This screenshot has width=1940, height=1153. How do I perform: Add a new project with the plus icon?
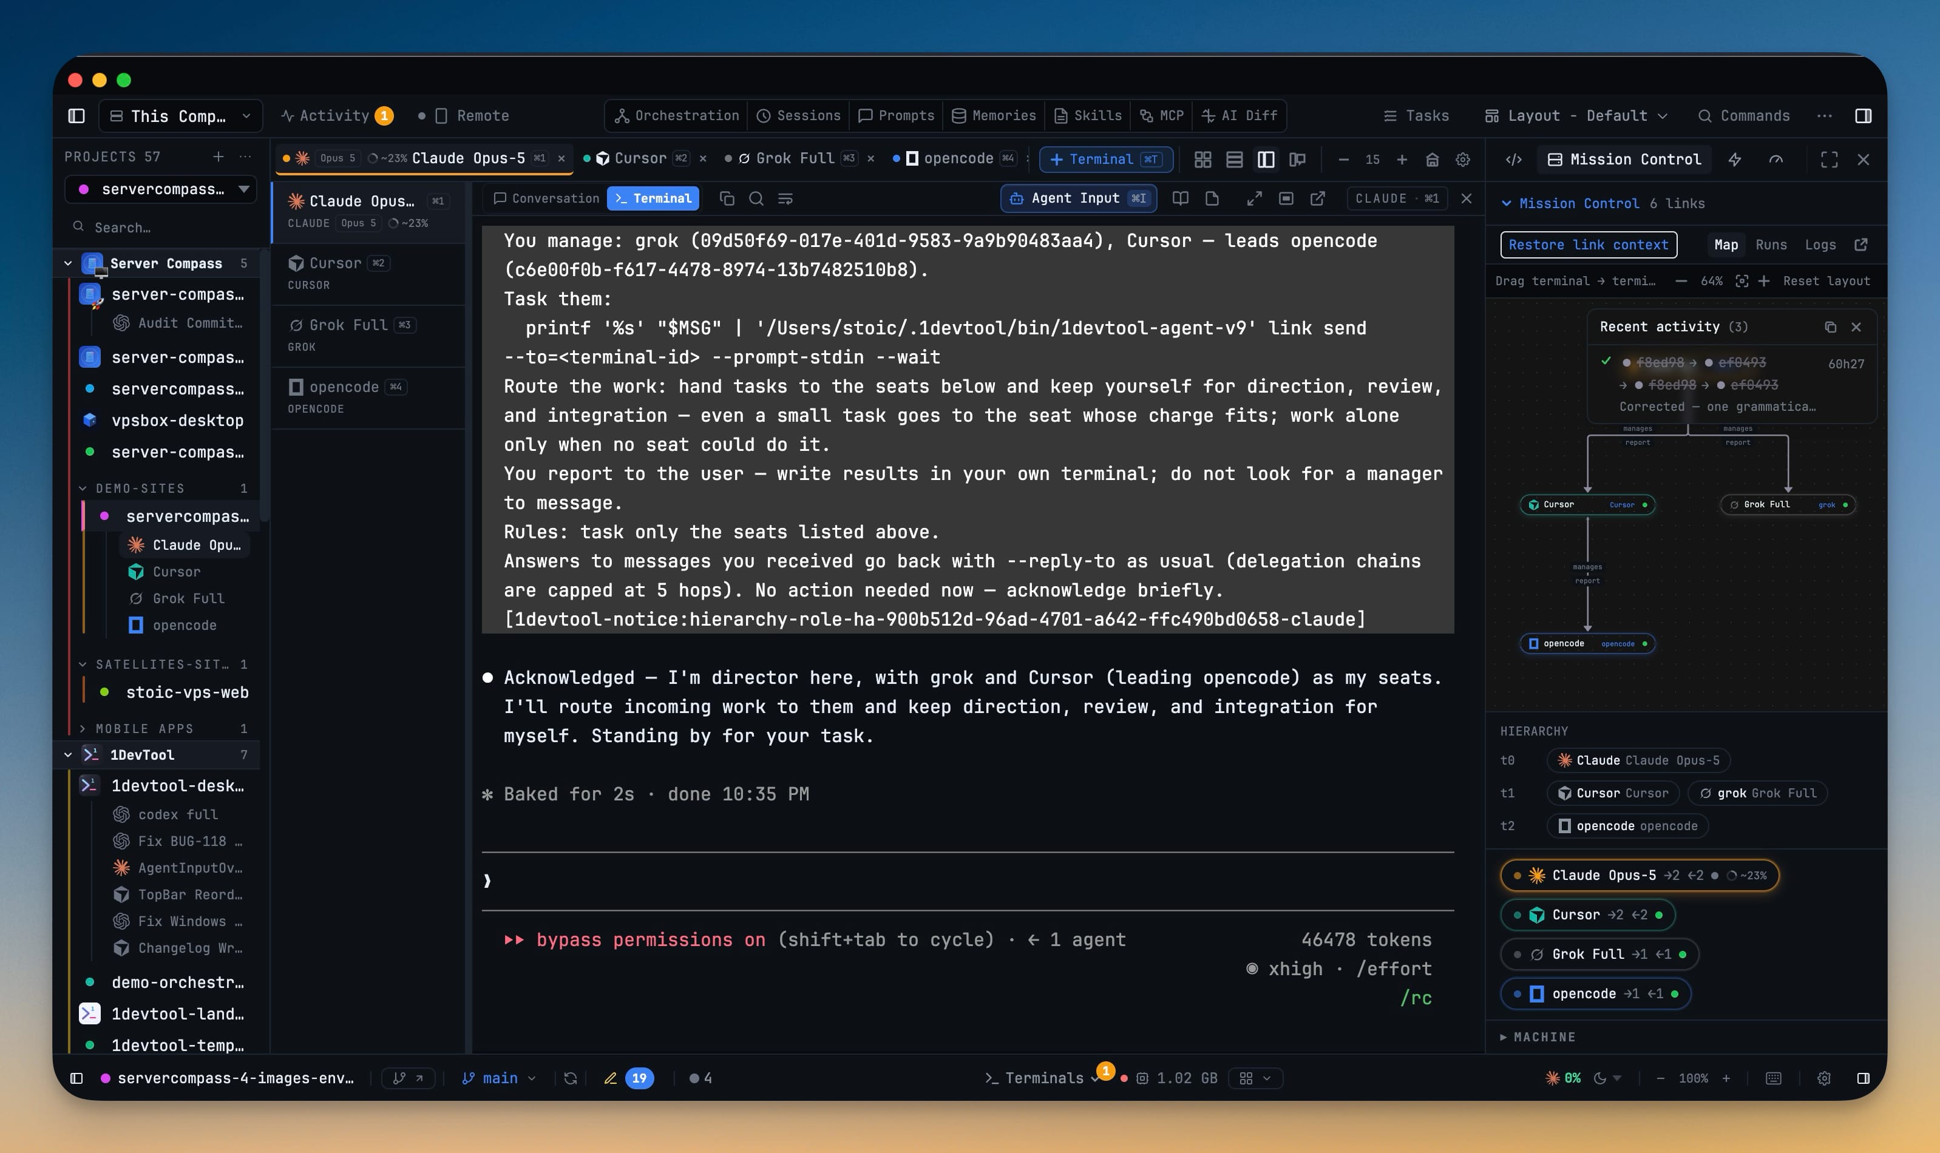tap(219, 157)
